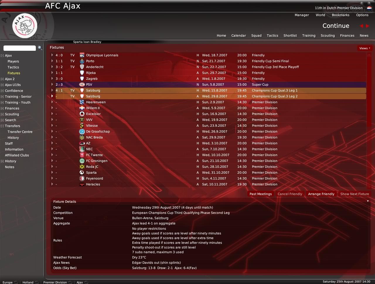Open Affiliated Clubs in sidebar
375x284 pixels.
pyautogui.click(x=17, y=155)
